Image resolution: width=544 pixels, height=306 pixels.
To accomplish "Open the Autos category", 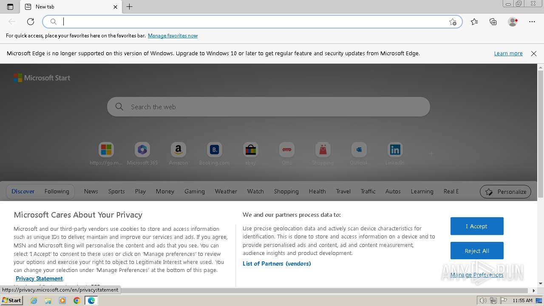I will click(393, 192).
